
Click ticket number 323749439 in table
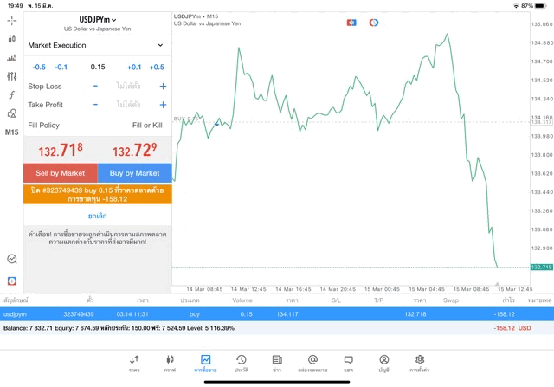pos(79,314)
